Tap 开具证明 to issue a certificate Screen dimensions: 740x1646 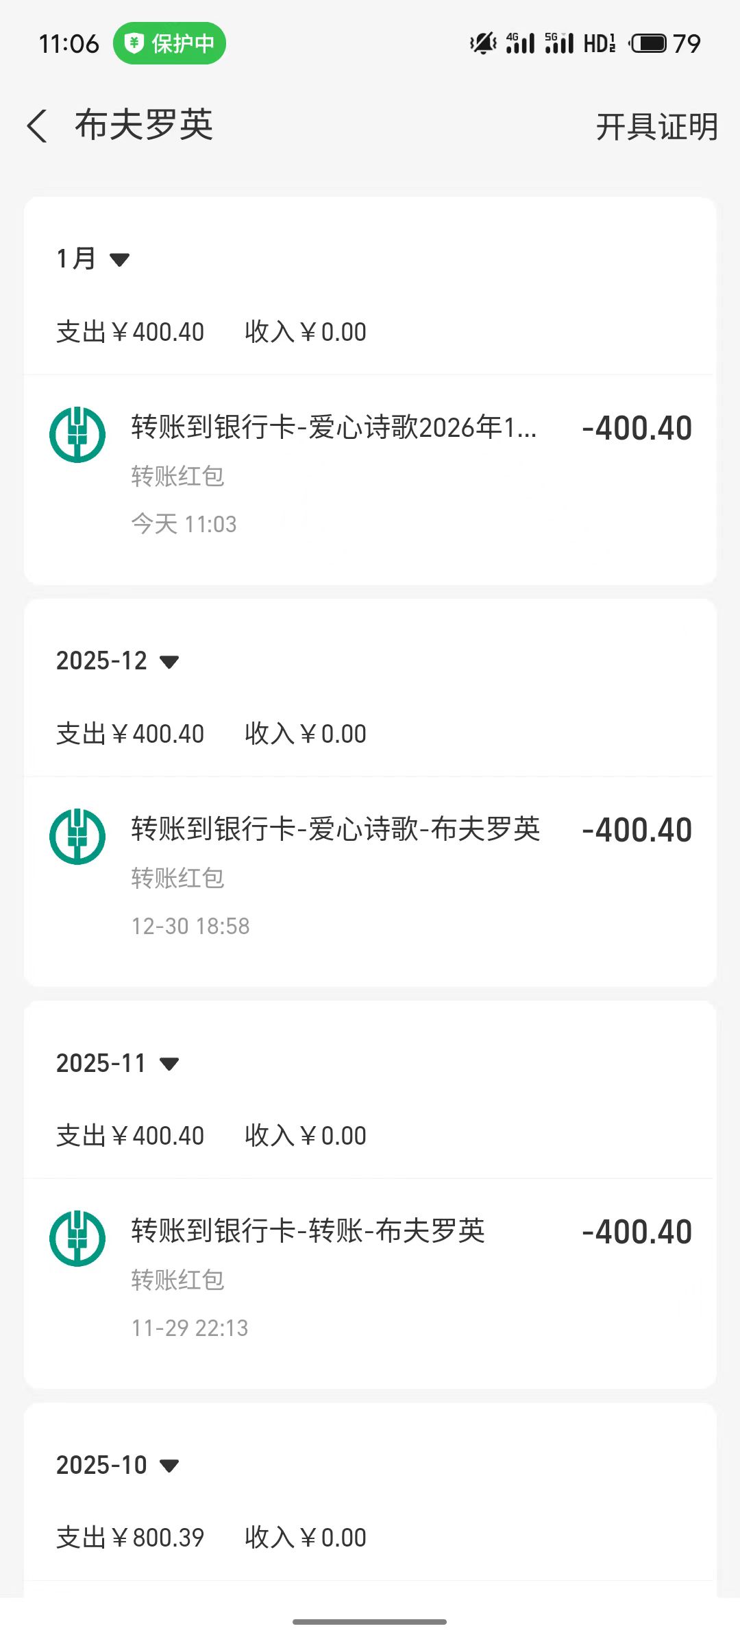(656, 127)
